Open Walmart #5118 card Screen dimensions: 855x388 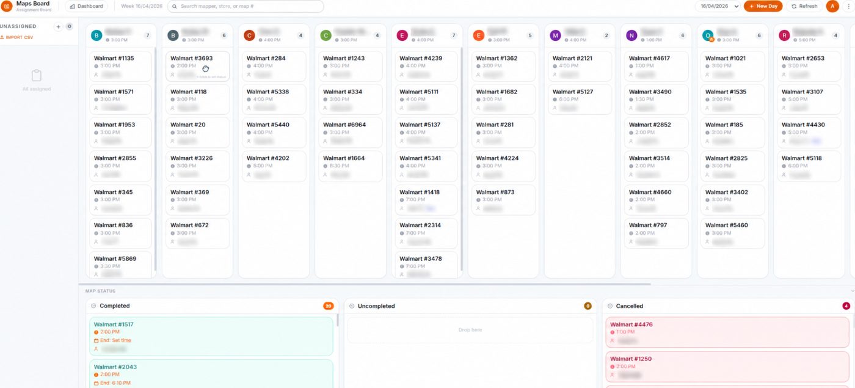tap(809, 166)
